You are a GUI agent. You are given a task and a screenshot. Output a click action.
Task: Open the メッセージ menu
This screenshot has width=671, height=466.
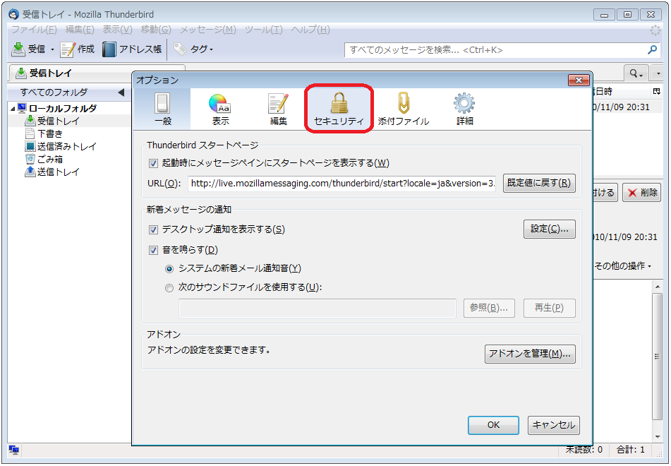point(207,30)
